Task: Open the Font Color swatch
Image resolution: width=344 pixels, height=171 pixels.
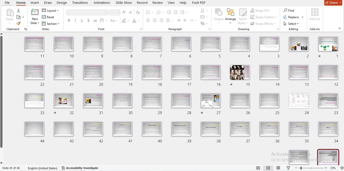Action: click(x=134, y=20)
